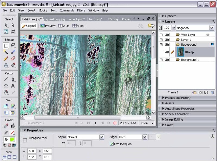Image resolution: width=217 pixels, height=161 pixels.
Task: Click the green fill color swatch
Action: (12, 140)
